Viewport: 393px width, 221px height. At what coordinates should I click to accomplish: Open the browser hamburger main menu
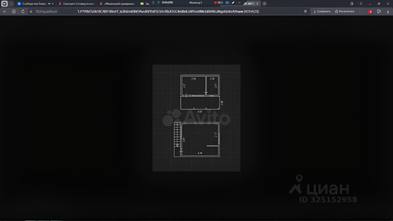(x=361, y=4)
